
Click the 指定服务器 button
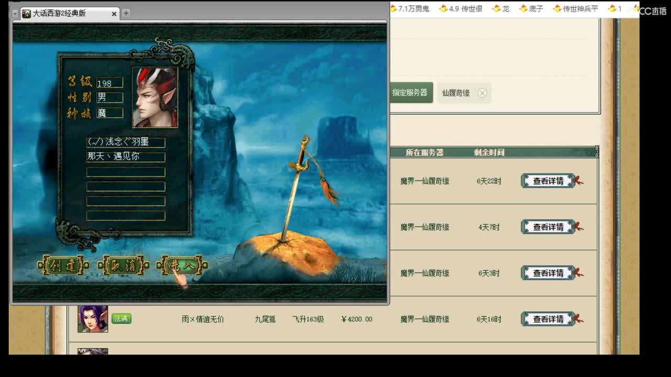pos(410,93)
